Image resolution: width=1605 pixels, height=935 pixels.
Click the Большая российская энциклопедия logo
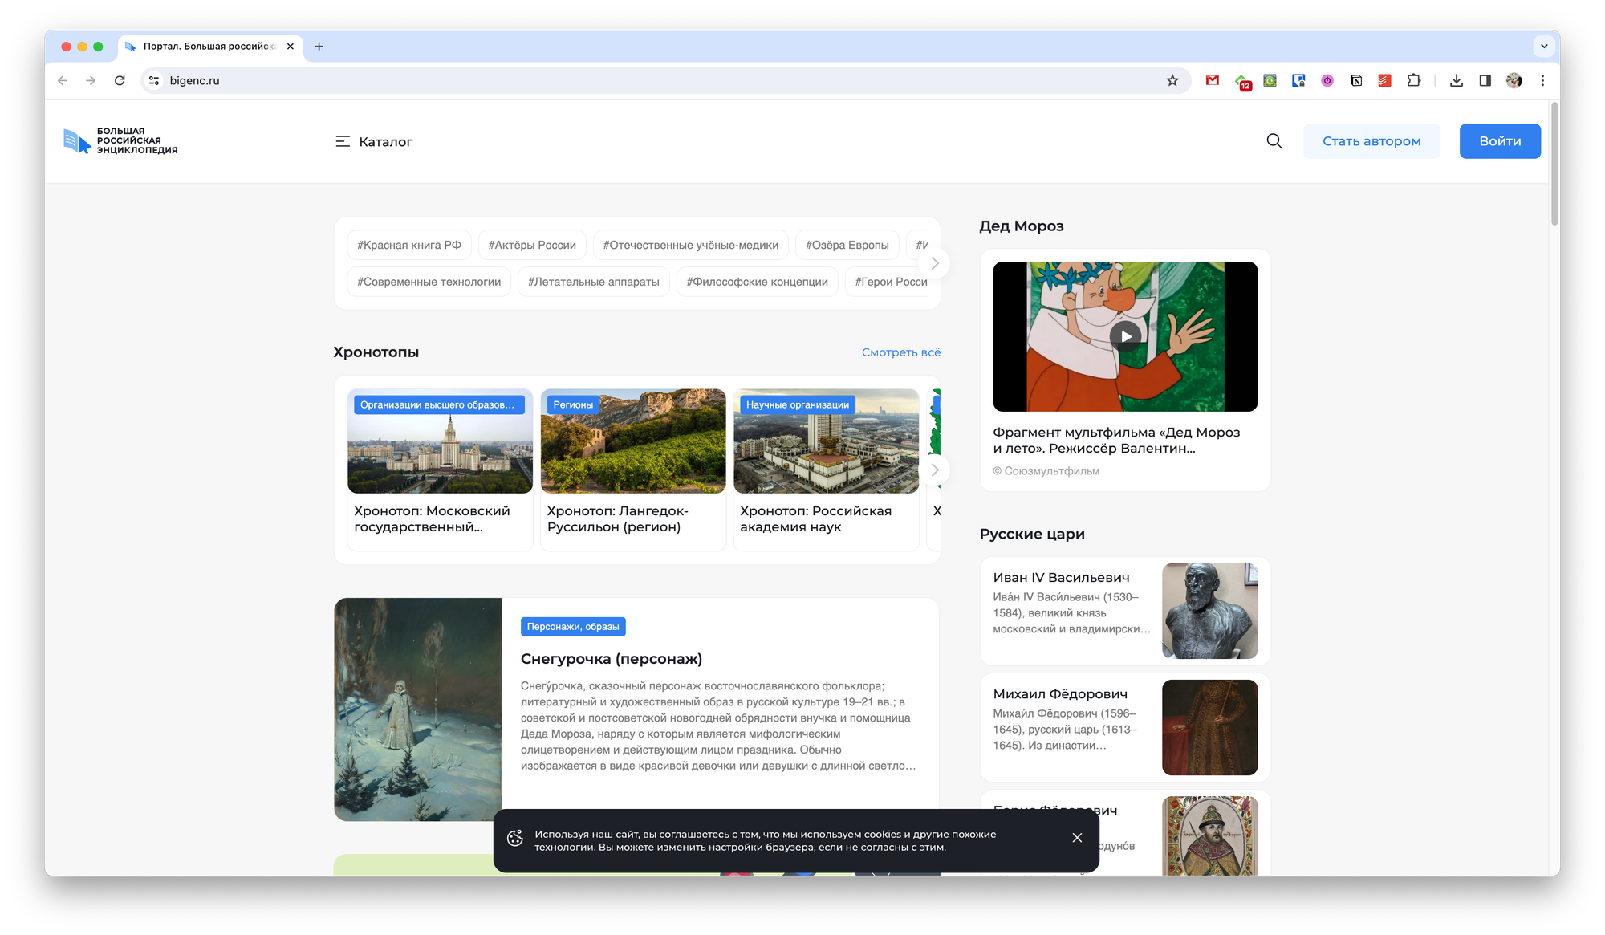(x=120, y=141)
